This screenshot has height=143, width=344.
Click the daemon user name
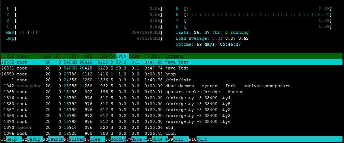click(25, 127)
